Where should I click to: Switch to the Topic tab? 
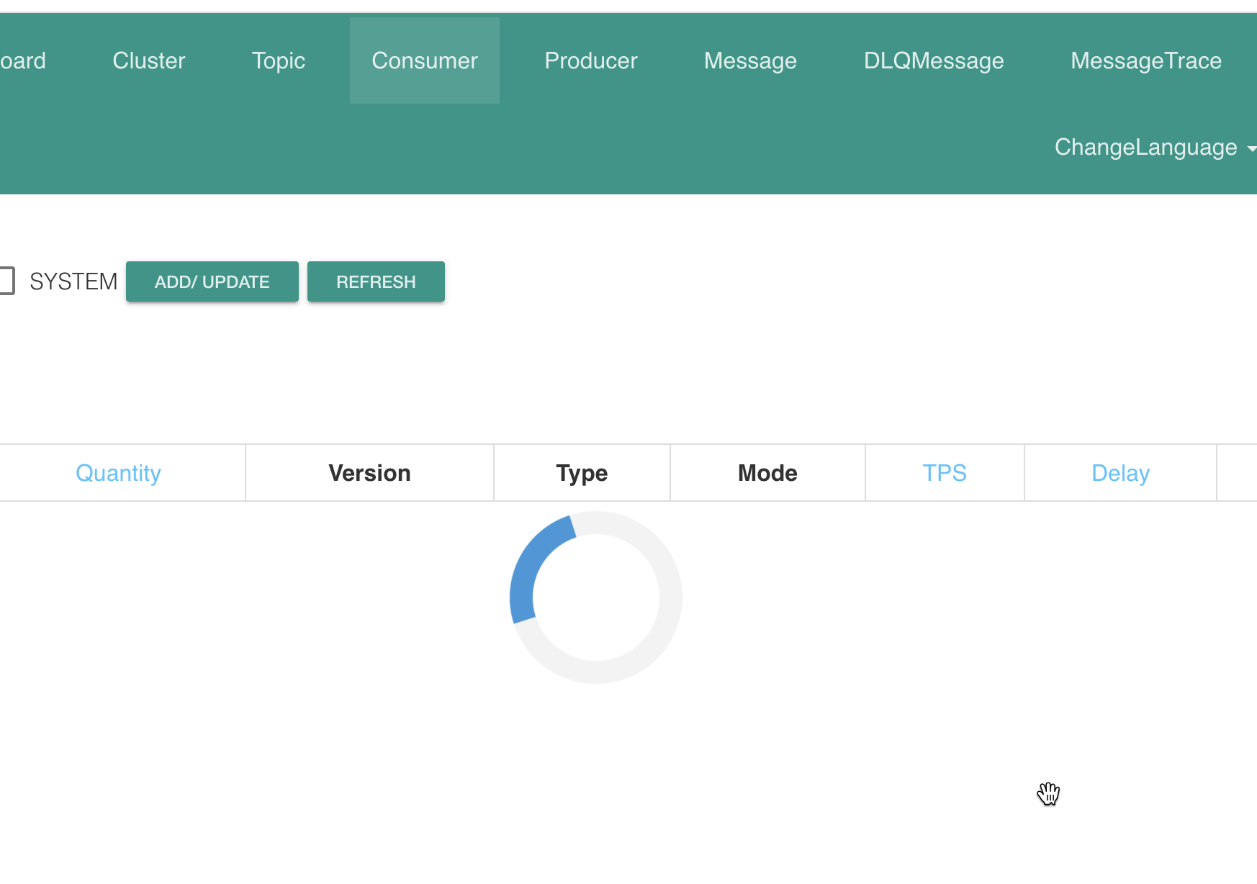279,60
